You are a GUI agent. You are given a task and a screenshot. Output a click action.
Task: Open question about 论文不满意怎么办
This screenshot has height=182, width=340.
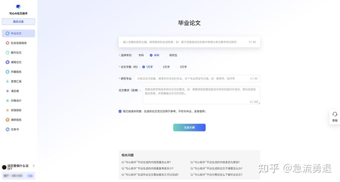(x=216, y=168)
